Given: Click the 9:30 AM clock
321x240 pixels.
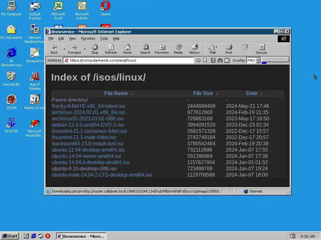Looking at the screenshot, I should (308, 236).
